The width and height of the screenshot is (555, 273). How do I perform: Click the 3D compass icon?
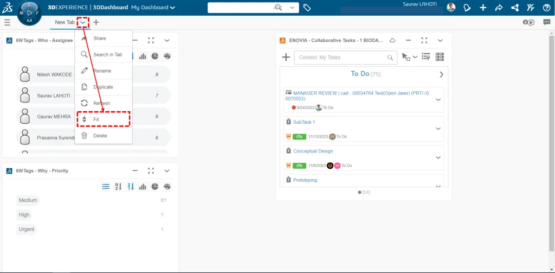(x=29, y=13)
